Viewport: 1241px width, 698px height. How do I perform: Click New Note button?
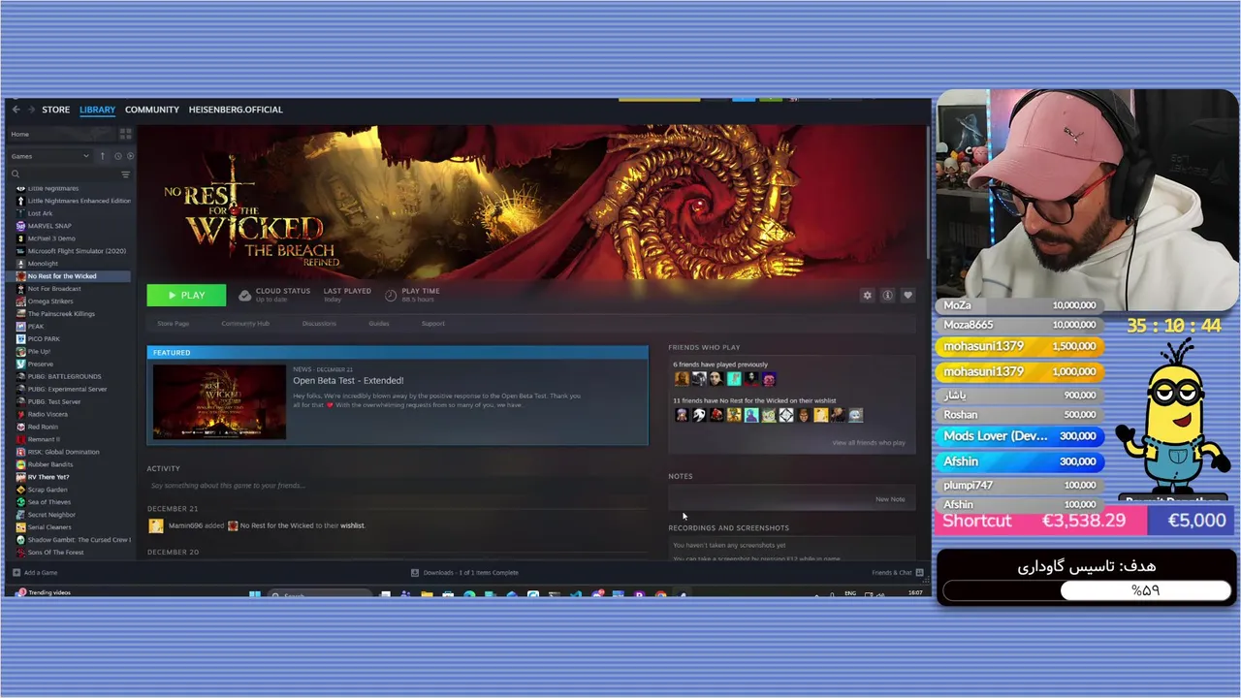point(890,499)
